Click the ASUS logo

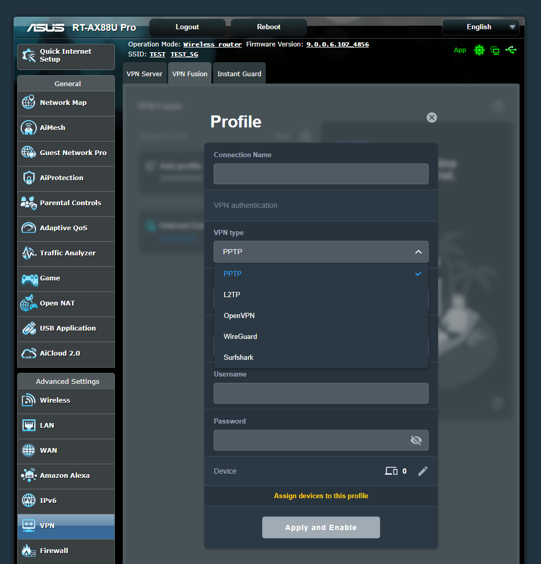click(x=45, y=27)
